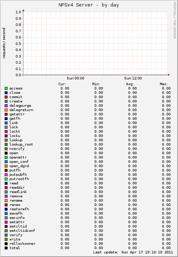This screenshot has height=257, width=178.
Task: Click the setcltidconf legend swatch
Action: click(6, 231)
